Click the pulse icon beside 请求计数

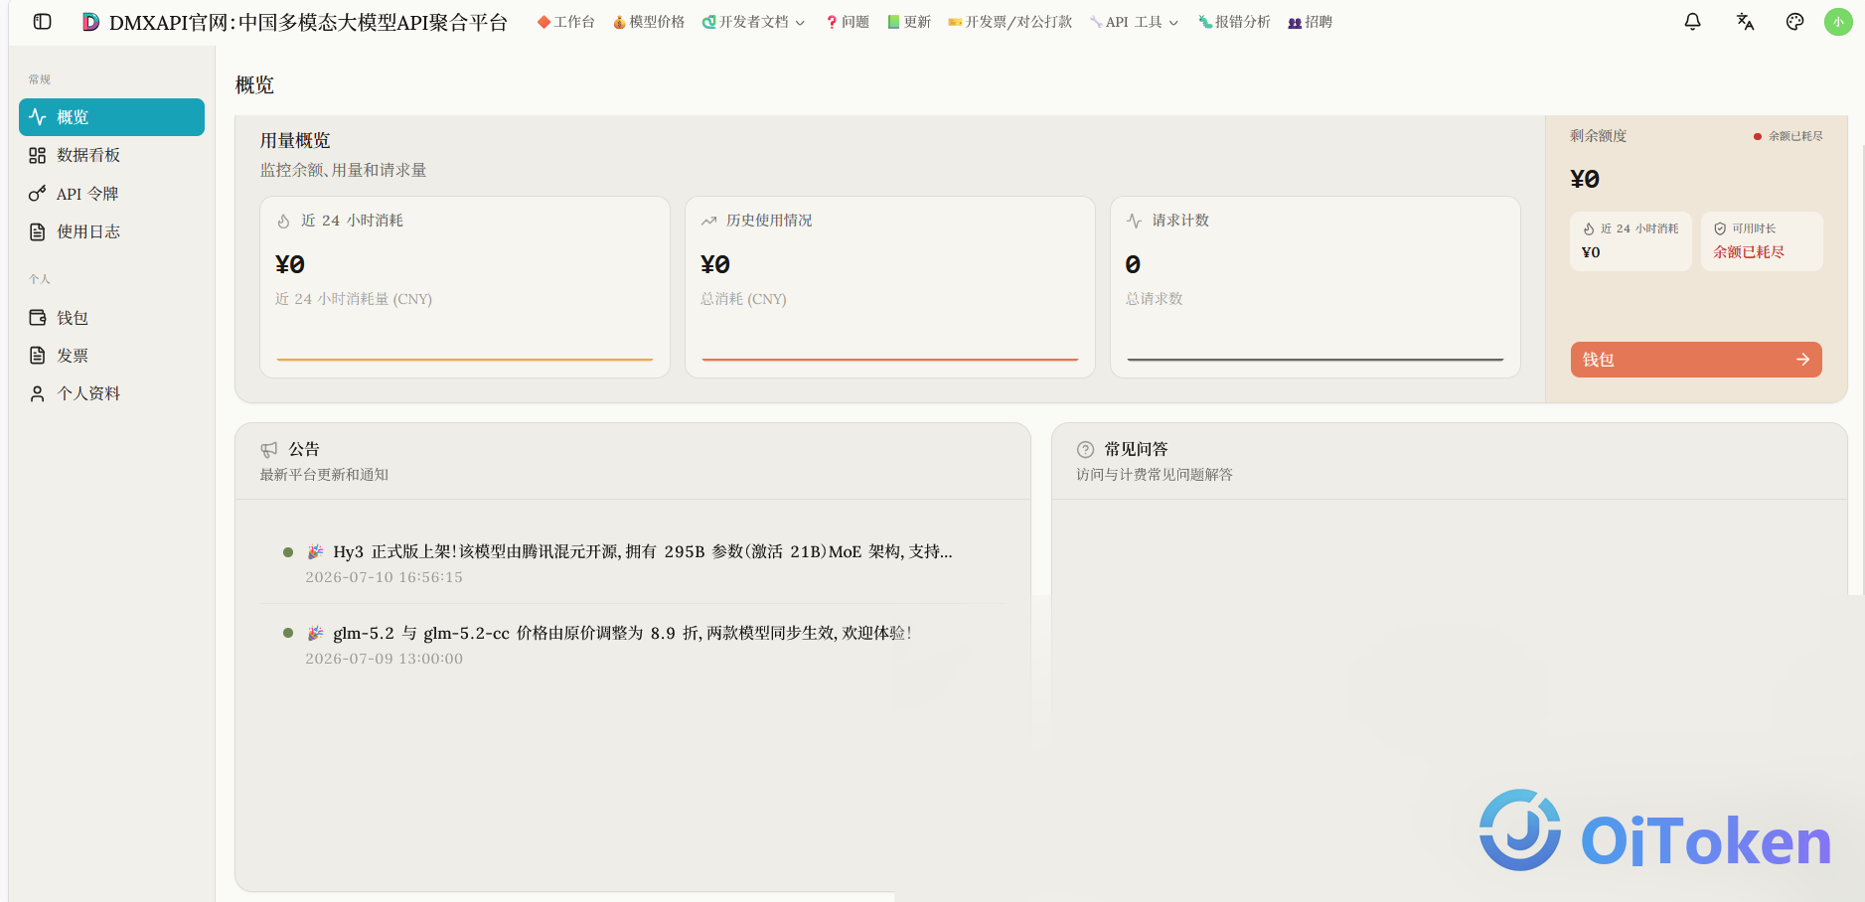(1134, 221)
